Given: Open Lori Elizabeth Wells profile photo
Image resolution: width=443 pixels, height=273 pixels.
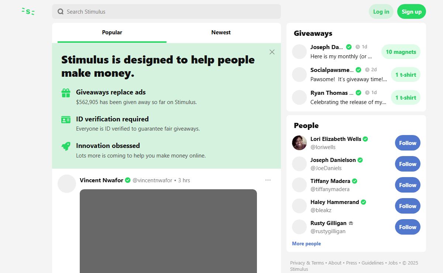Looking at the screenshot, I should pyautogui.click(x=299, y=143).
